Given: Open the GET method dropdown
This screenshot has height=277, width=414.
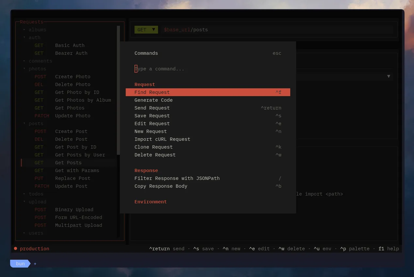Looking at the screenshot, I should 146,30.
